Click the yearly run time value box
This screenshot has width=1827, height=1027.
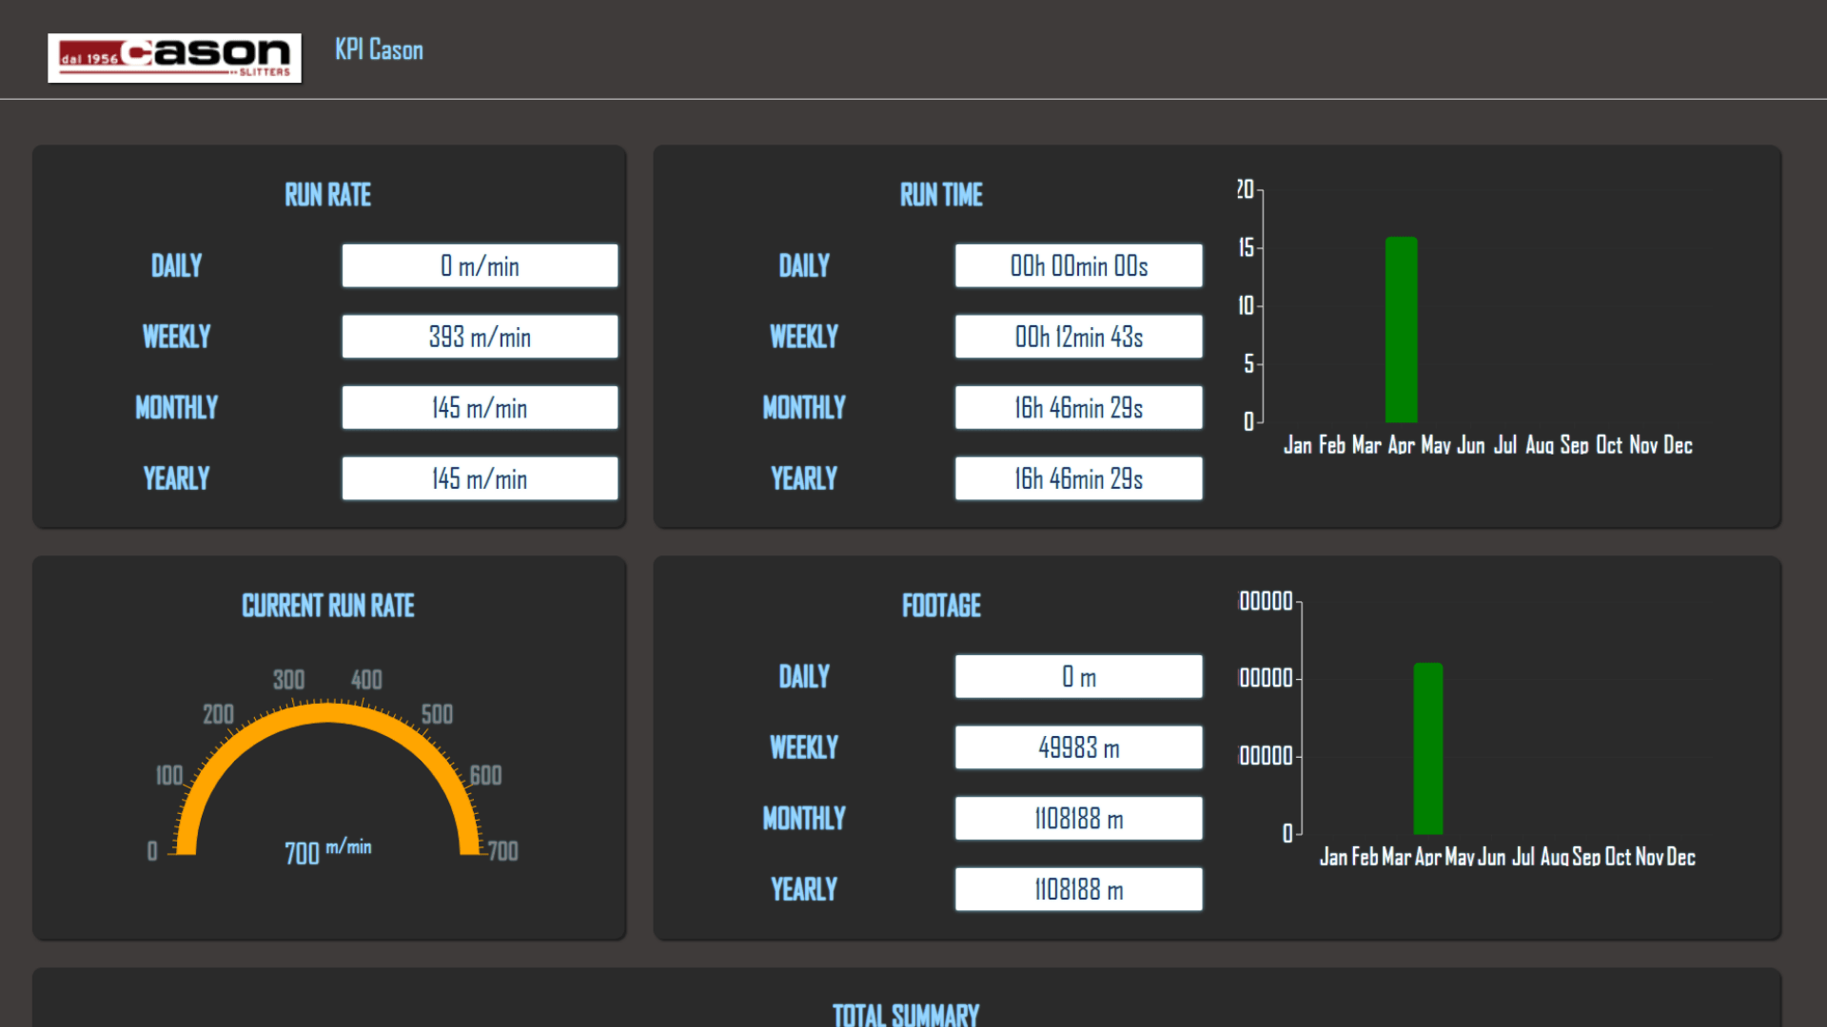pyautogui.click(x=1078, y=478)
